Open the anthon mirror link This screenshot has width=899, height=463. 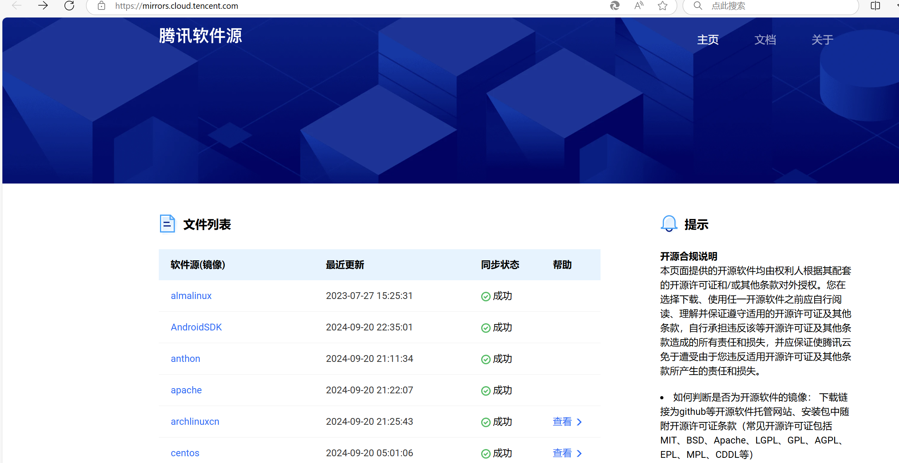(x=185, y=359)
